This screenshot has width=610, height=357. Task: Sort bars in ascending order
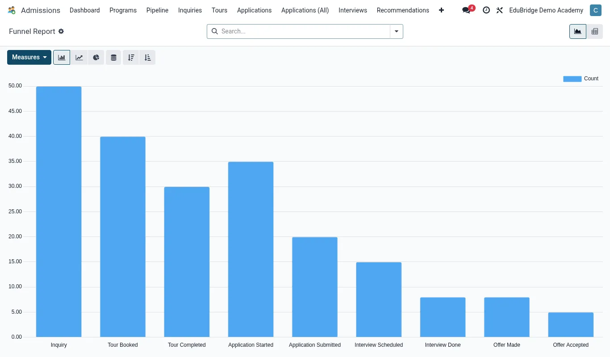[147, 57]
